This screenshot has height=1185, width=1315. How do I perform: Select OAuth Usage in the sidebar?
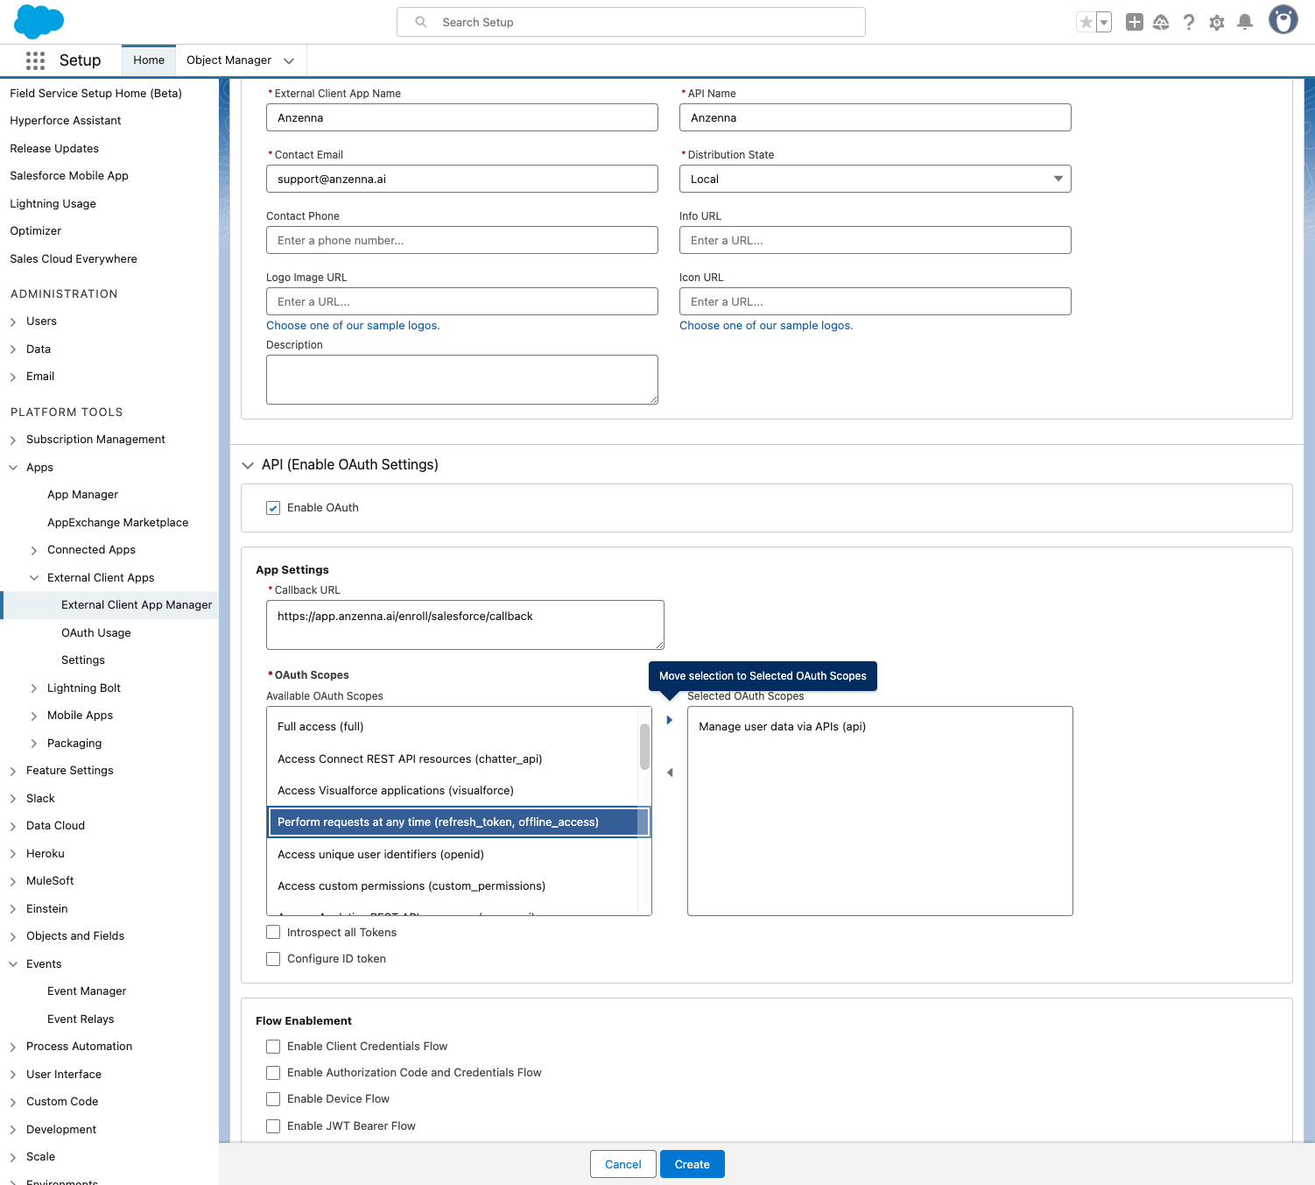tap(95, 633)
